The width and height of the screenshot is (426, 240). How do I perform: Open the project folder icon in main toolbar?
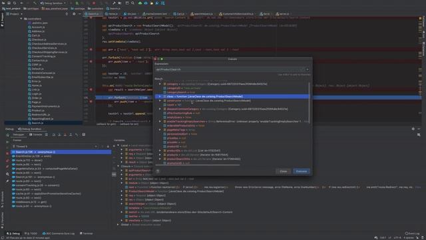coord(3,3)
